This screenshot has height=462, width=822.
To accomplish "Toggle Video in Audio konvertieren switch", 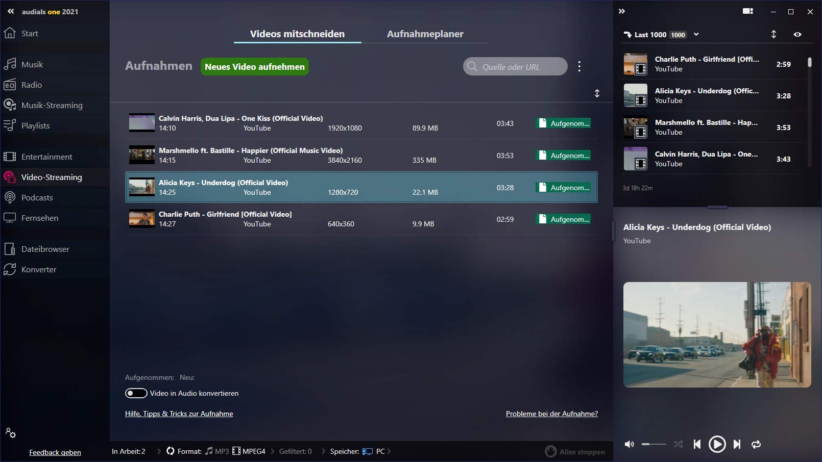I will pyautogui.click(x=136, y=393).
